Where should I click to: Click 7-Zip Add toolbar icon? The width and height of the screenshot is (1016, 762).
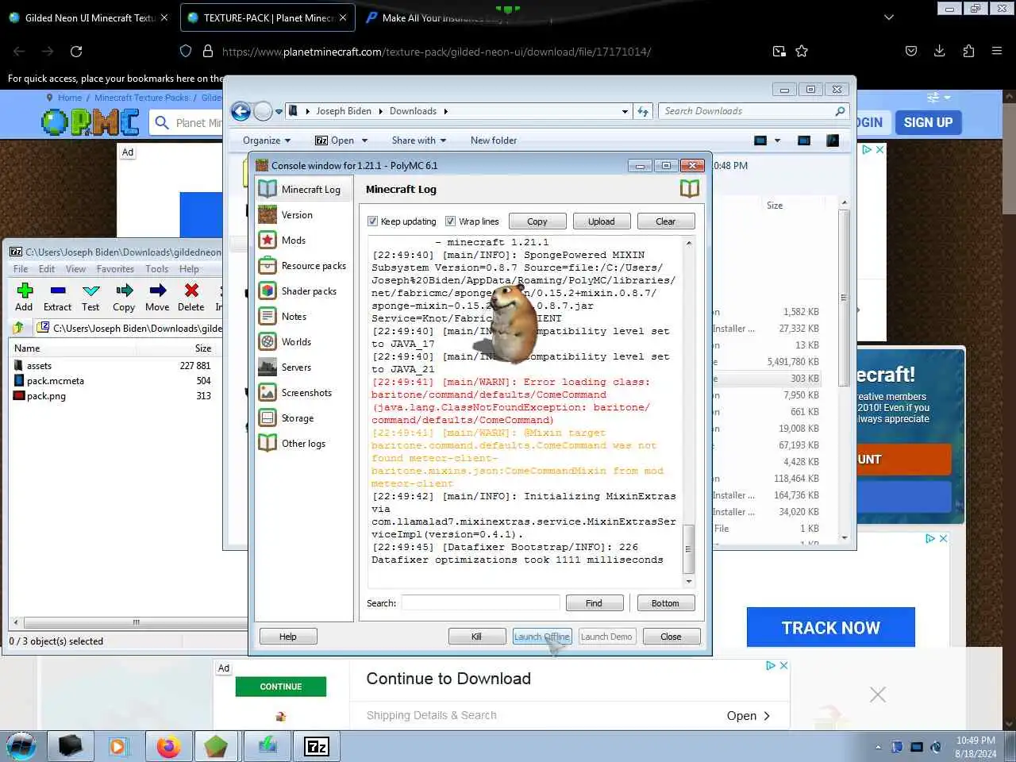(24, 298)
